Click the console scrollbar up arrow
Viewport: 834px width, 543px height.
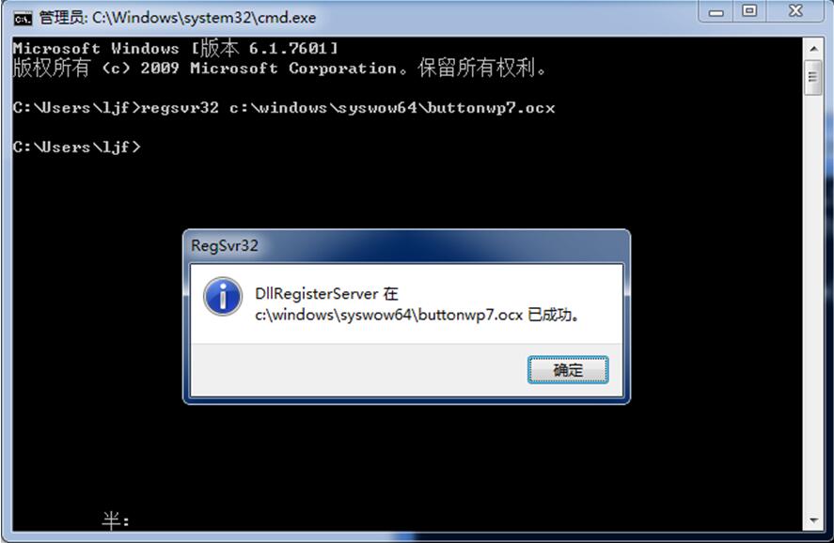(x=813, y=48)
